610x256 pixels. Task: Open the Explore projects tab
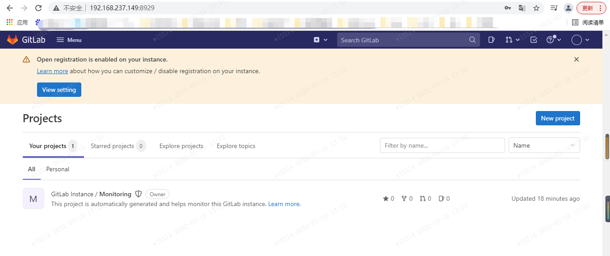click(181, 146)
